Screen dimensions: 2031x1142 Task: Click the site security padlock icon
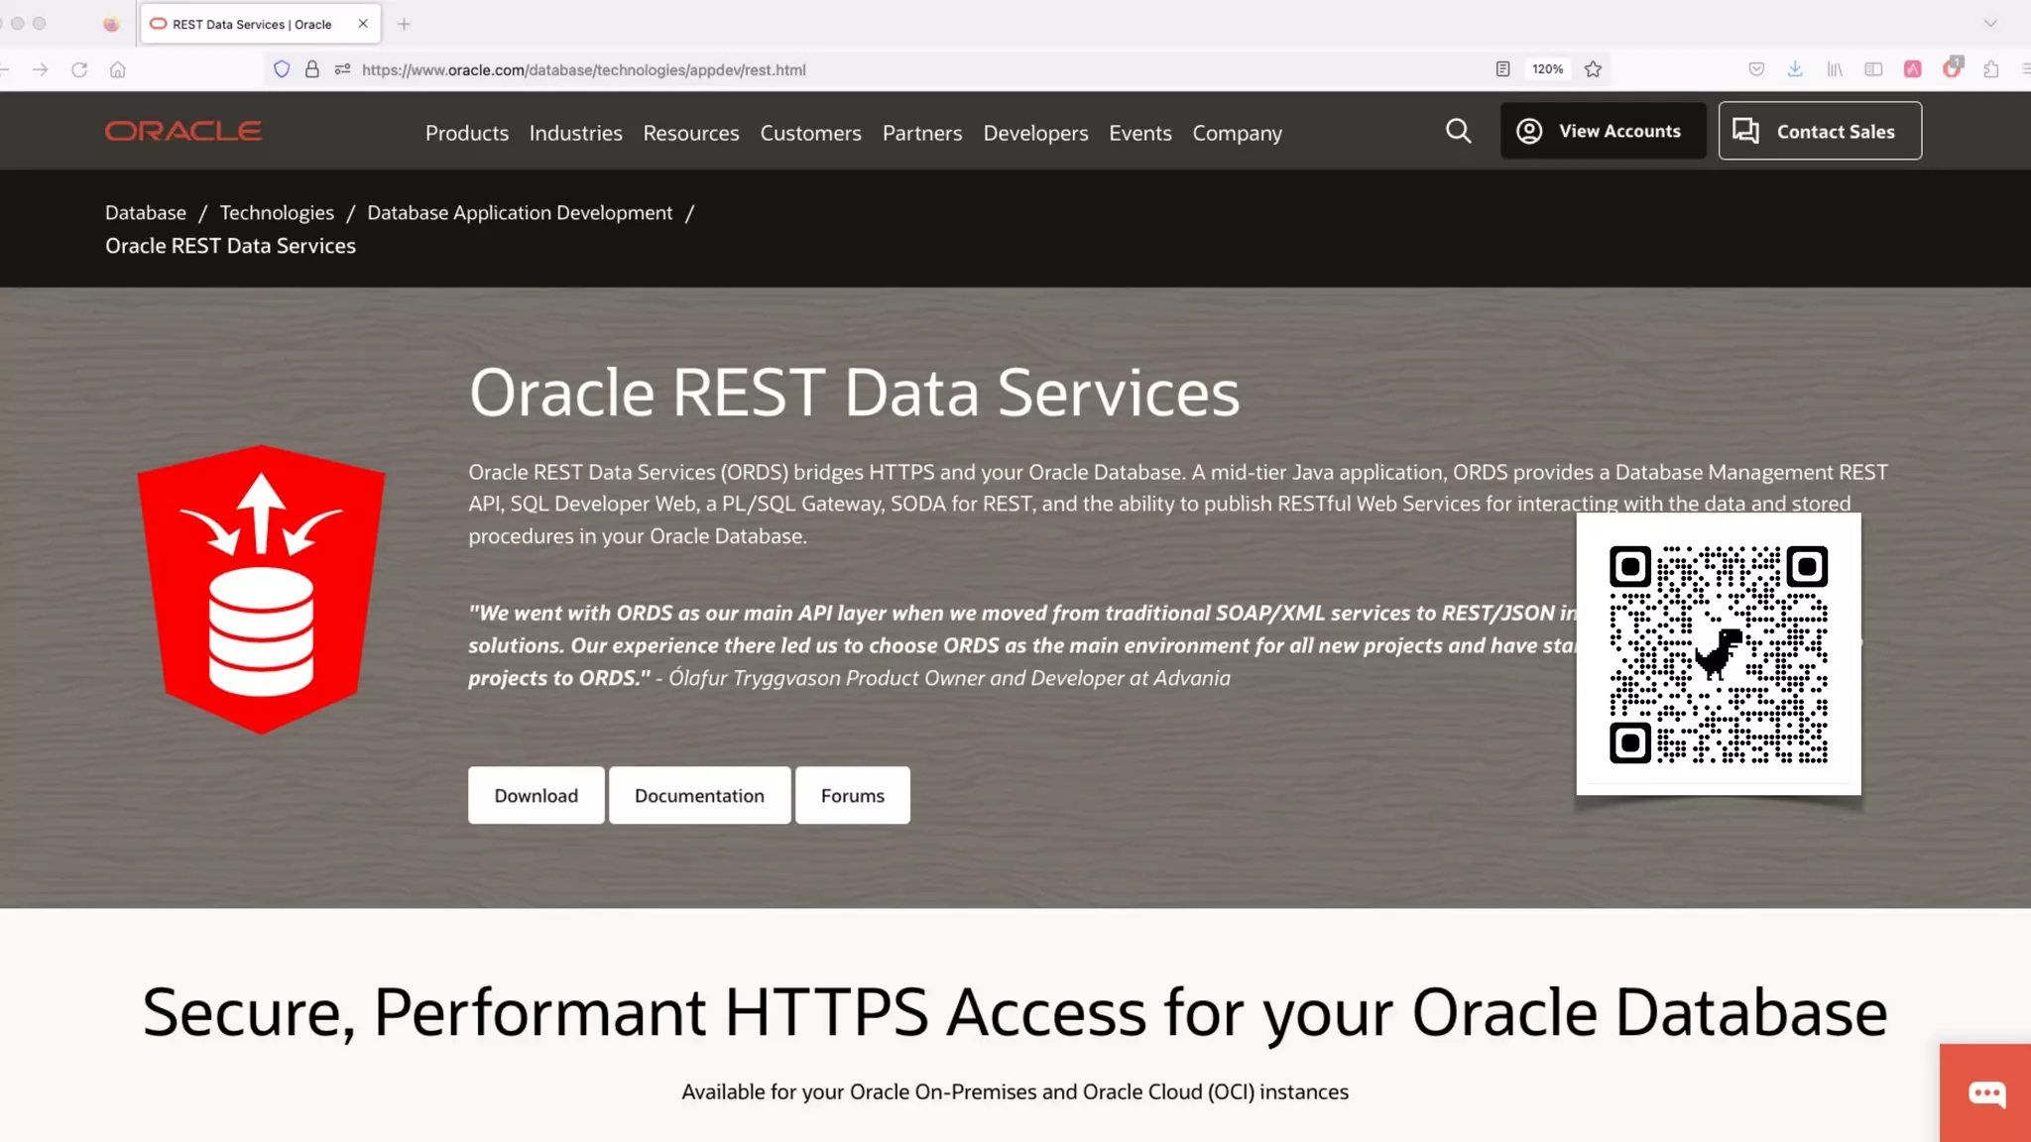pos(312,69)
